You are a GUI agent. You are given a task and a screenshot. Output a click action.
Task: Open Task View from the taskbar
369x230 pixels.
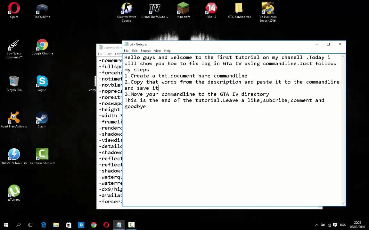point(31,225)
